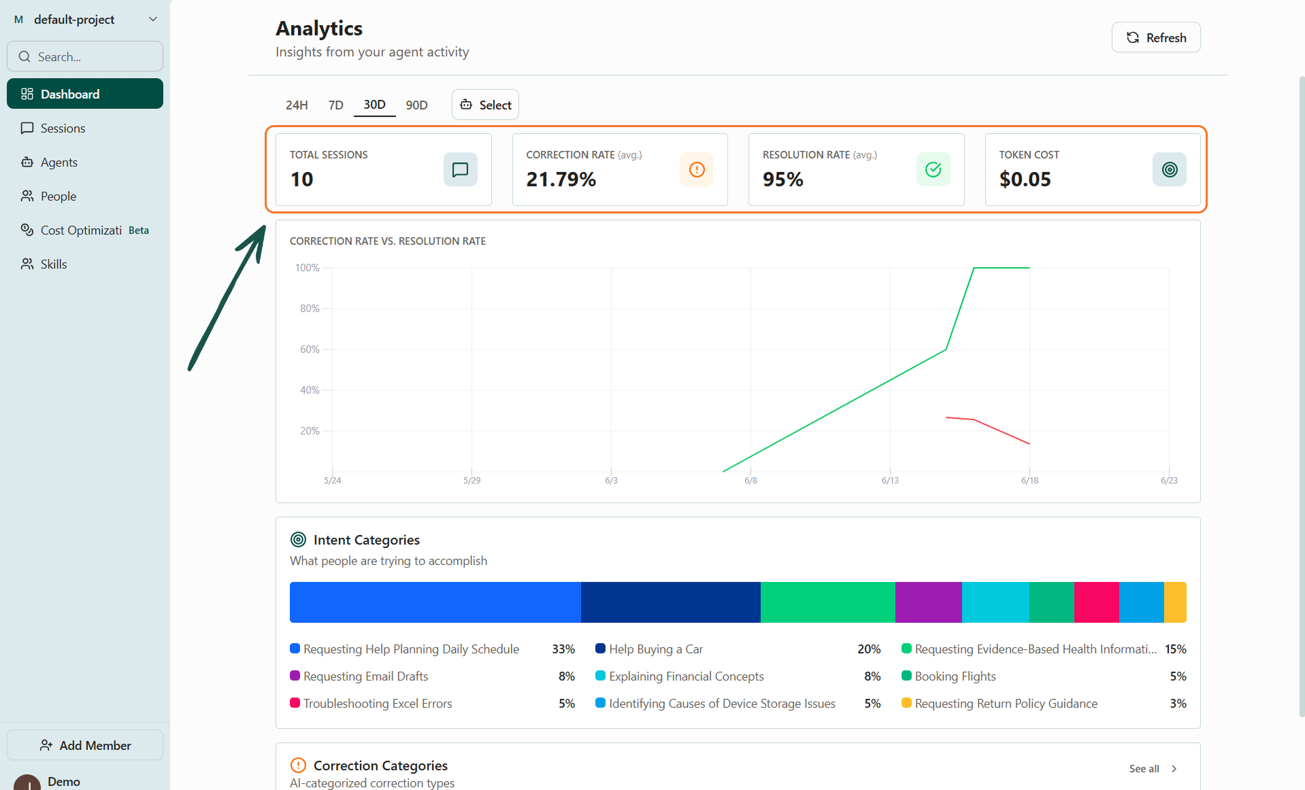The height and width of the screenshot is (790, 1305).
Task: Click the yellow Return Policy Guidance segment
Action: pos(1175,602)
